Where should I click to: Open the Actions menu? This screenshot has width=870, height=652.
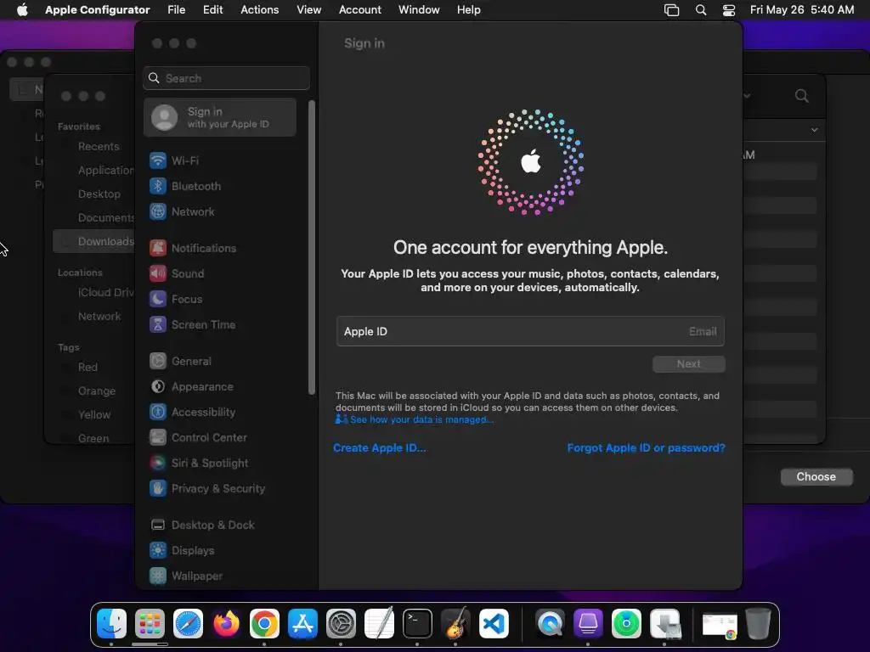click(x=260, y=10)
